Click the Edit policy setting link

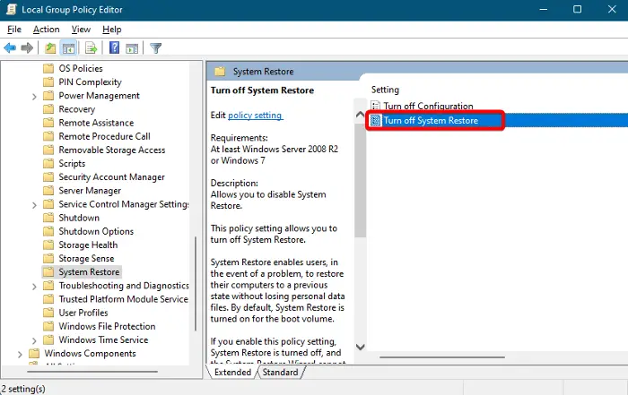(x=256, y=116)
